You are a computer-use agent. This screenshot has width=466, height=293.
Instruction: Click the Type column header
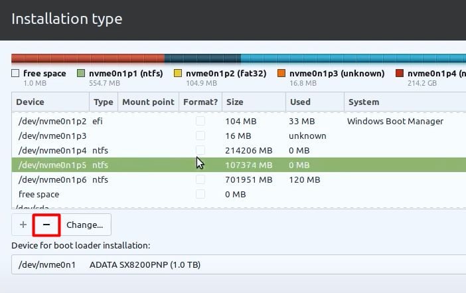pos(103,102)
